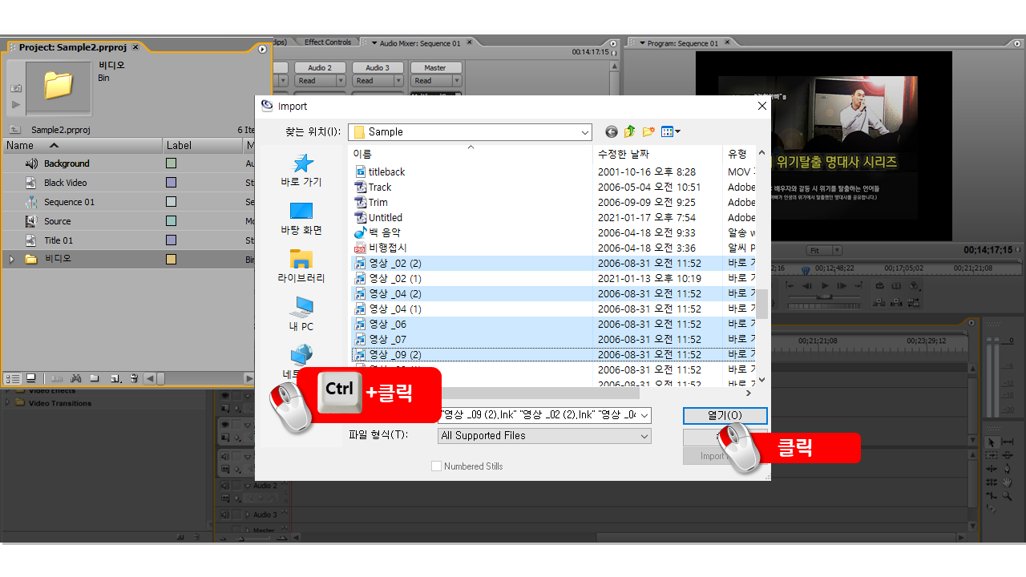Expand the Video Transitions folder
1026x577 pixels.
coord(9,403)
